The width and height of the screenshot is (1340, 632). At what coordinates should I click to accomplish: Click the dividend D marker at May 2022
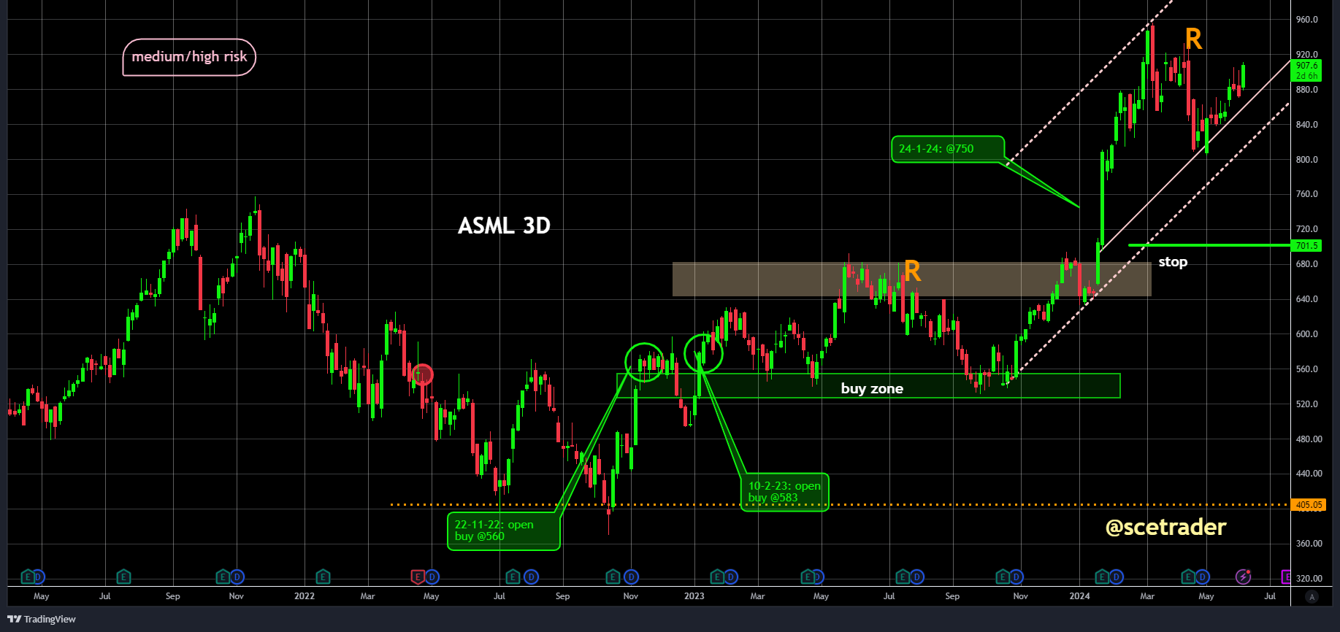tap(432, 577)
